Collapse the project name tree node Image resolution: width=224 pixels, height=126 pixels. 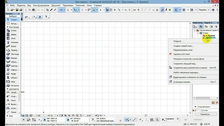tap(195, 30)
